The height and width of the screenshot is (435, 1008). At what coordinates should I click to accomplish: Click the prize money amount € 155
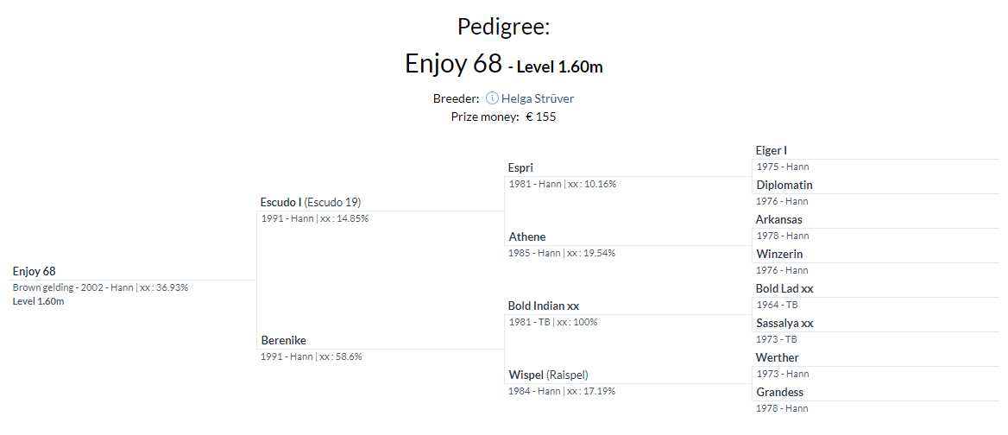540,117
